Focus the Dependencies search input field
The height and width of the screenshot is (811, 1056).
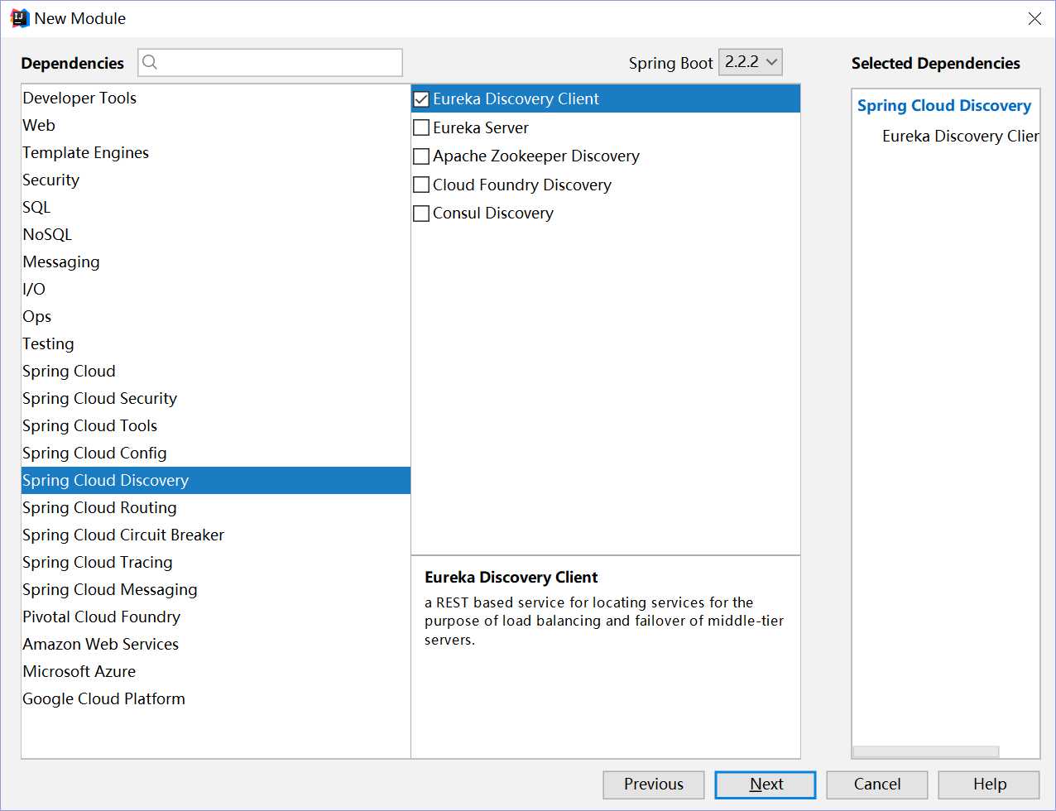pyautogui.click(x=270, y=62)
